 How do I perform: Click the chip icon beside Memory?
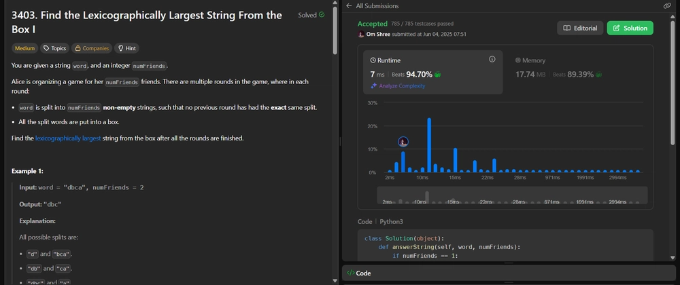pos(517,60)
